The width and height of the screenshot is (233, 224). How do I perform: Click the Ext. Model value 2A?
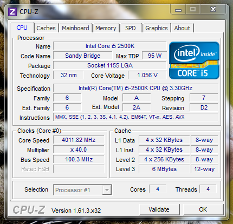coord(137,107)
